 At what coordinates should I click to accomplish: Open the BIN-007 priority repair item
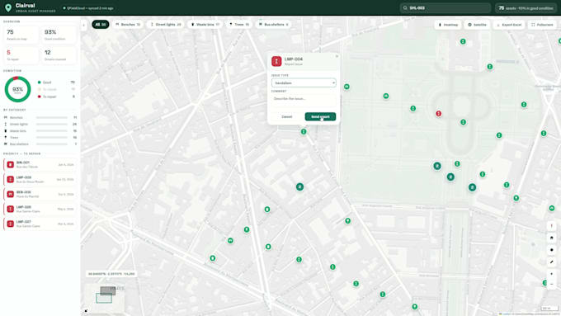point(40,165)
